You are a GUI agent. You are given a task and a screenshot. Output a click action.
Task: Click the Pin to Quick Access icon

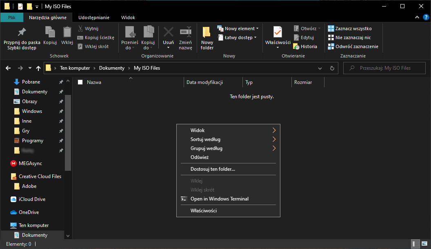22,33
